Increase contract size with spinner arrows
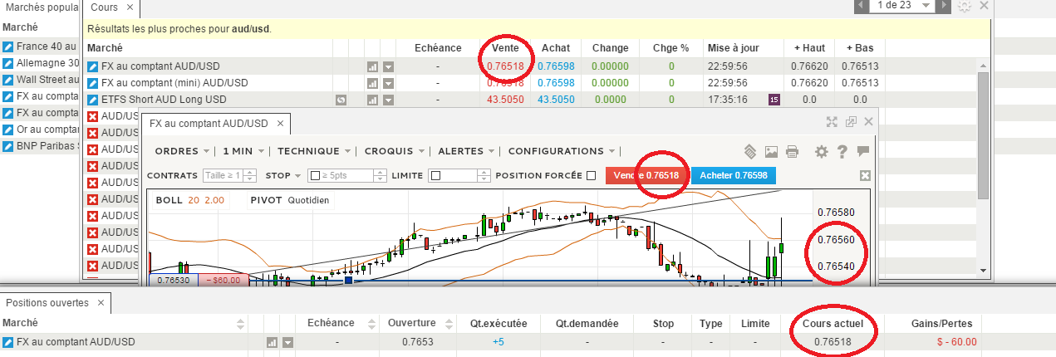1056x357 pixels. pos(250,176)
